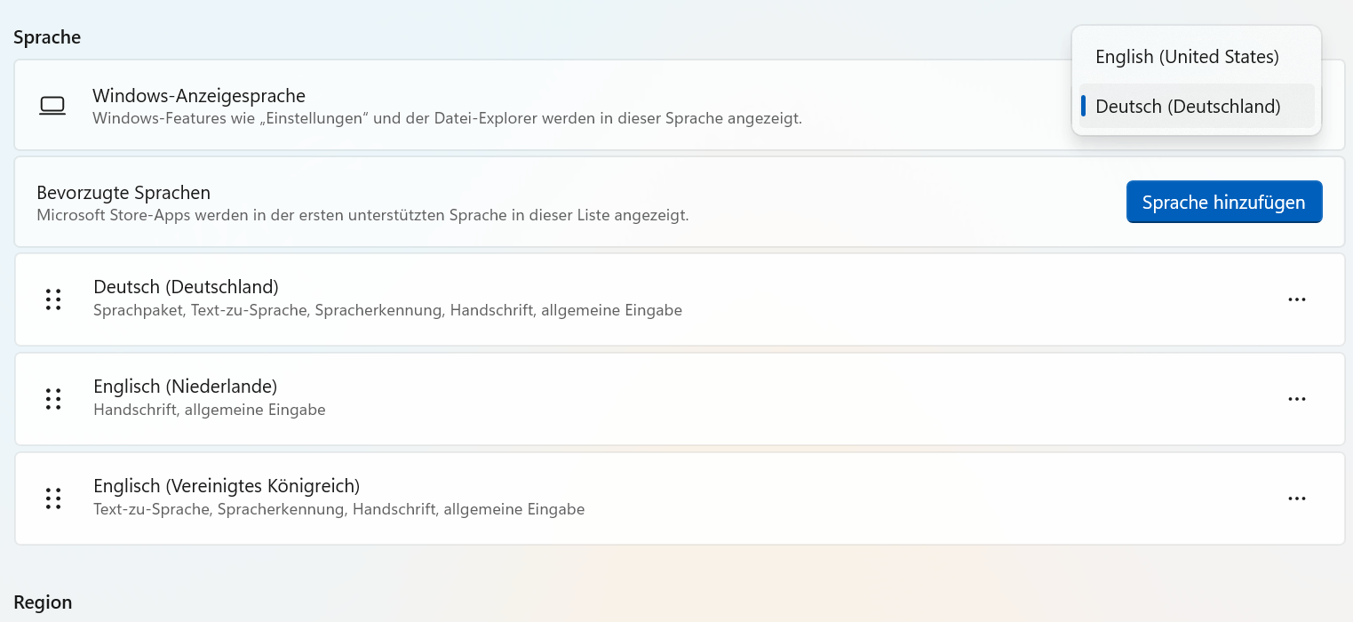Open more options for Englisch (Vereinigtes Königreich)
Viewport: 1353px width, 622px height.
1296,498
